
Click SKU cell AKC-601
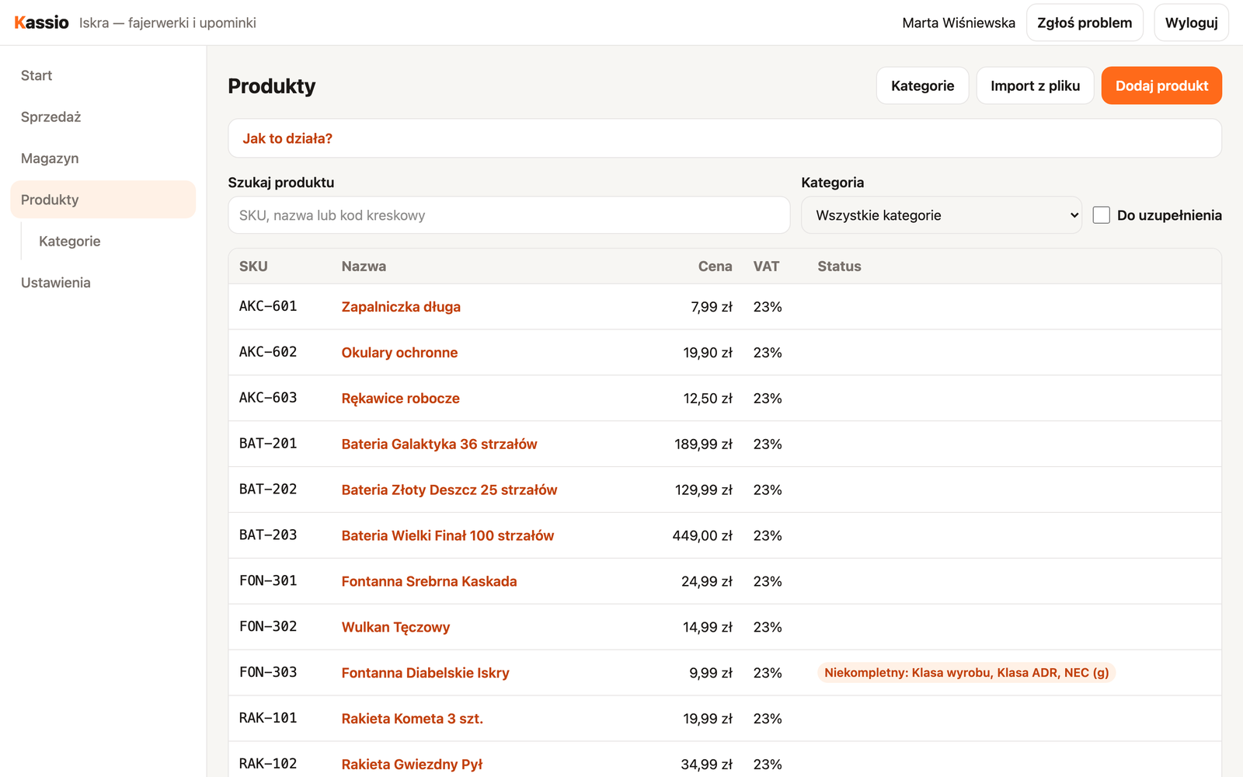pyautogui.click(x=268, y=306)
